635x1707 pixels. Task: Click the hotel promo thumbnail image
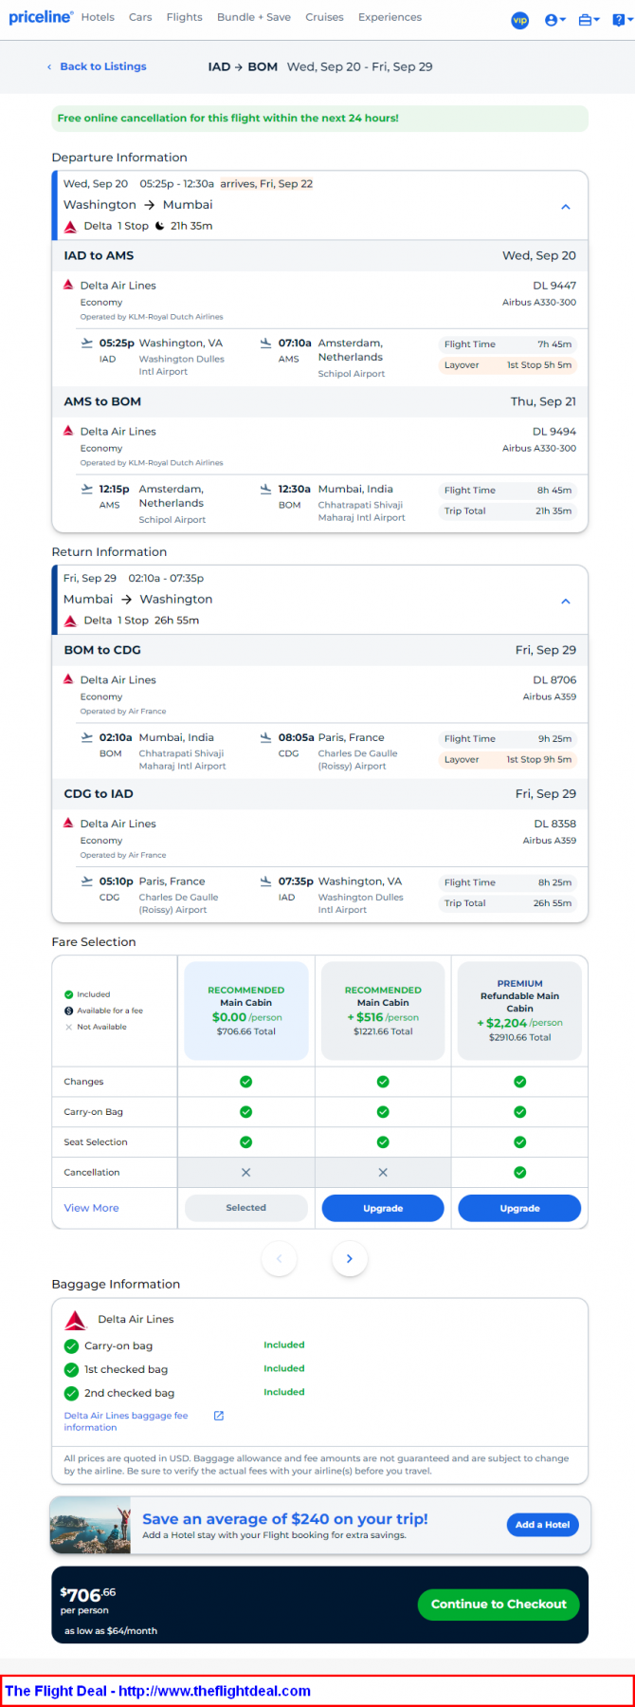coord(90,1525)
